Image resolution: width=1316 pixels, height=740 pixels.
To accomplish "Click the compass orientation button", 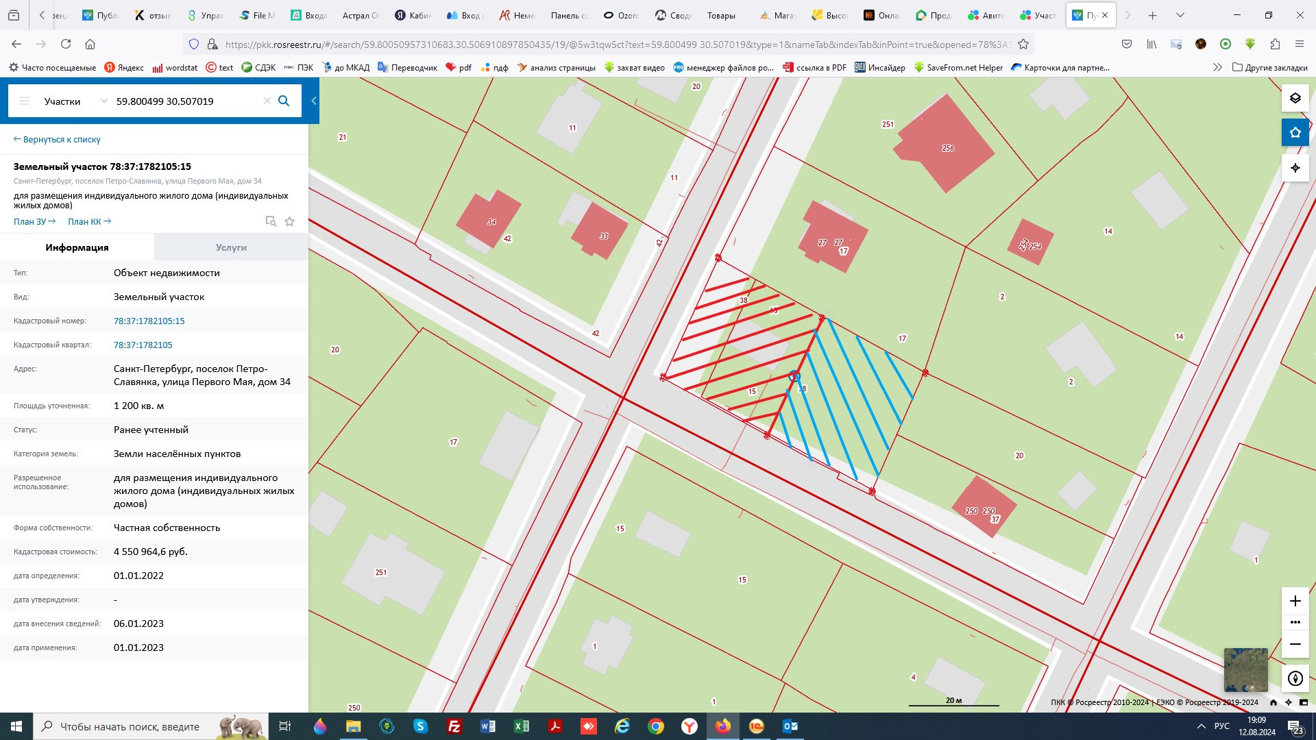I will (1295, 678).
